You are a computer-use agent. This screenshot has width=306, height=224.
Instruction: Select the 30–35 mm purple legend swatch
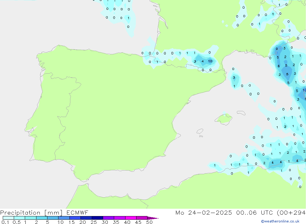pyautogui.click(x=109, y=218)
